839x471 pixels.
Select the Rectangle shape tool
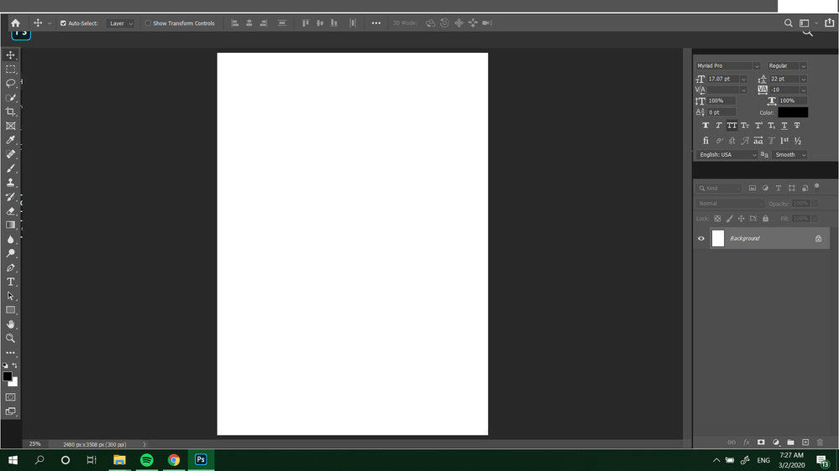click(x=11, y=310)
